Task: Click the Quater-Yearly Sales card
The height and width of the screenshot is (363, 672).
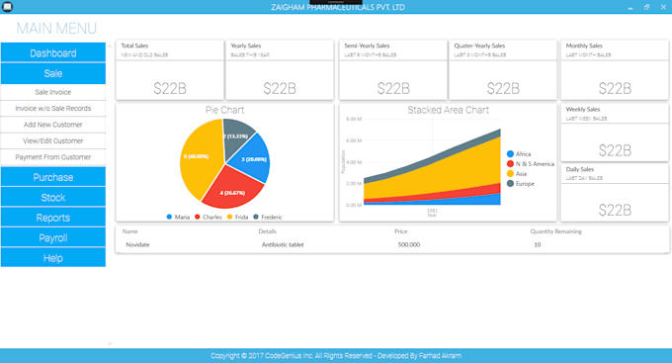Action: point(503,70)
